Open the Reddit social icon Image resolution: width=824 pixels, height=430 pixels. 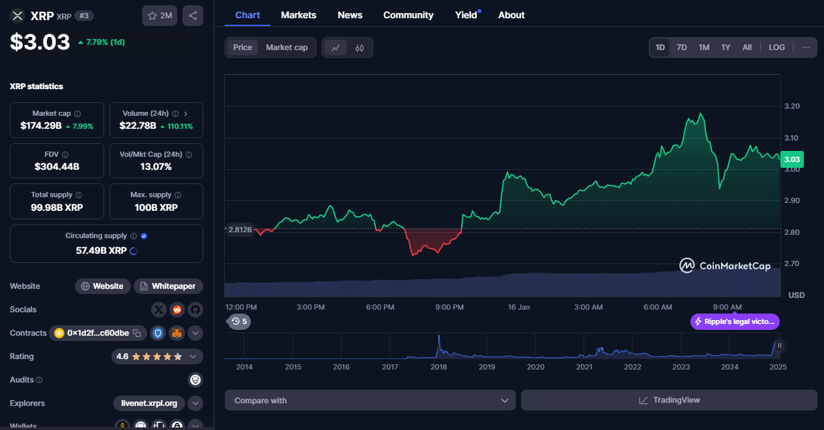point(177,310)
